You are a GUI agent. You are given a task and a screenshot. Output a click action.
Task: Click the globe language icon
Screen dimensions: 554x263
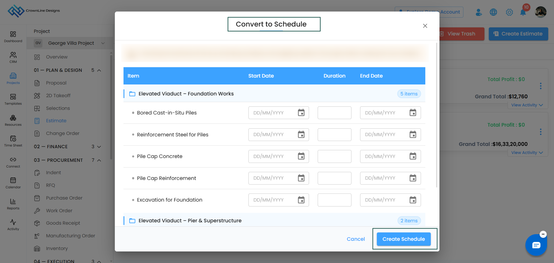coord(493,12)
